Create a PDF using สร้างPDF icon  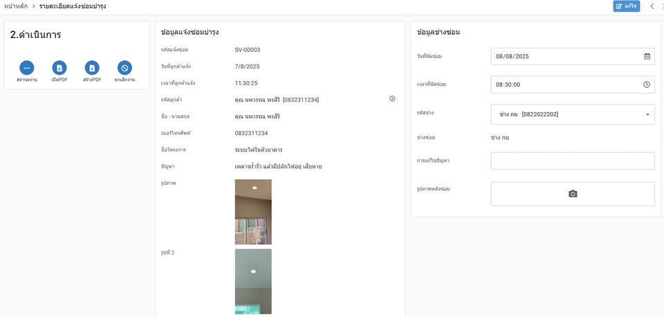point(92,68)
